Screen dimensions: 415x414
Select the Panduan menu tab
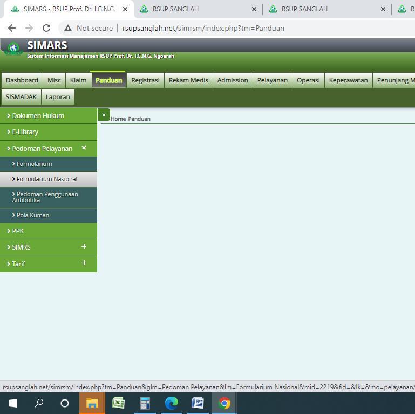[x=109, y=80]
